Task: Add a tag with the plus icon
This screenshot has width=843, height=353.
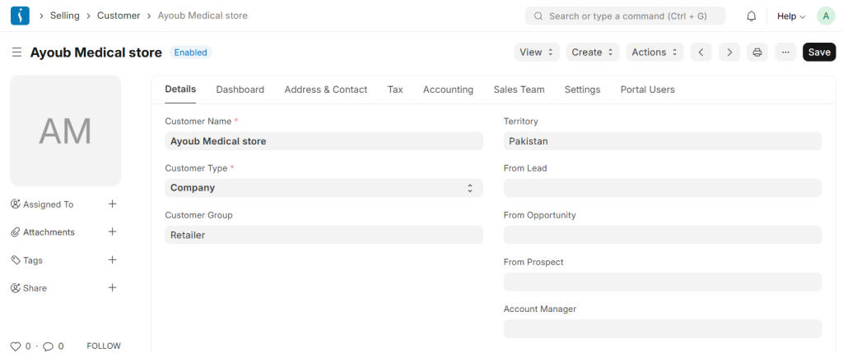Action: pyautogui.click(x=112, y=259)
